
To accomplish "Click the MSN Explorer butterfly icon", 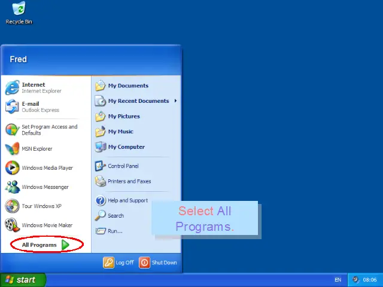I will tap(12, 149).
